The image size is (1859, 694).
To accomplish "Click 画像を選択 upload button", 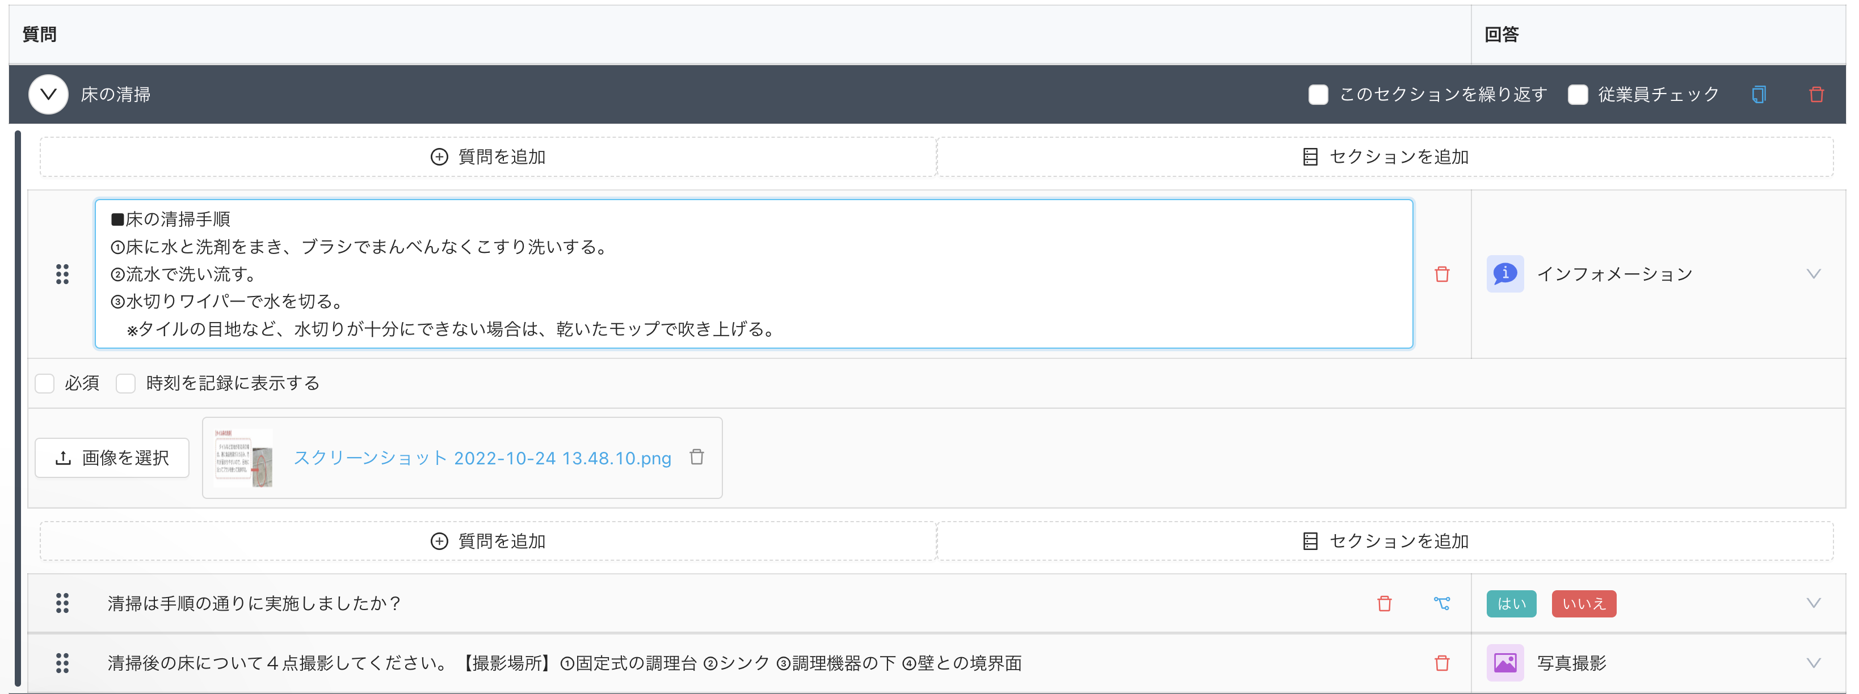I will [112, 458].
